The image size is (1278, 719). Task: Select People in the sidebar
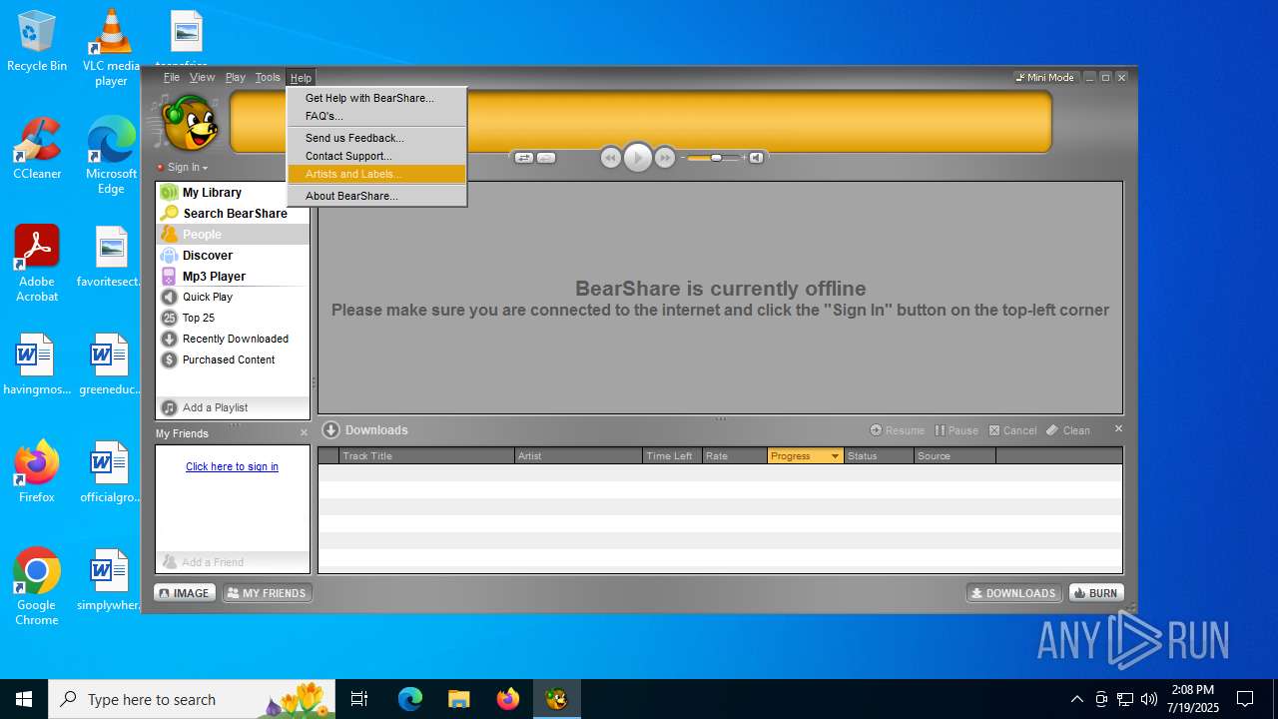[233, 234]
